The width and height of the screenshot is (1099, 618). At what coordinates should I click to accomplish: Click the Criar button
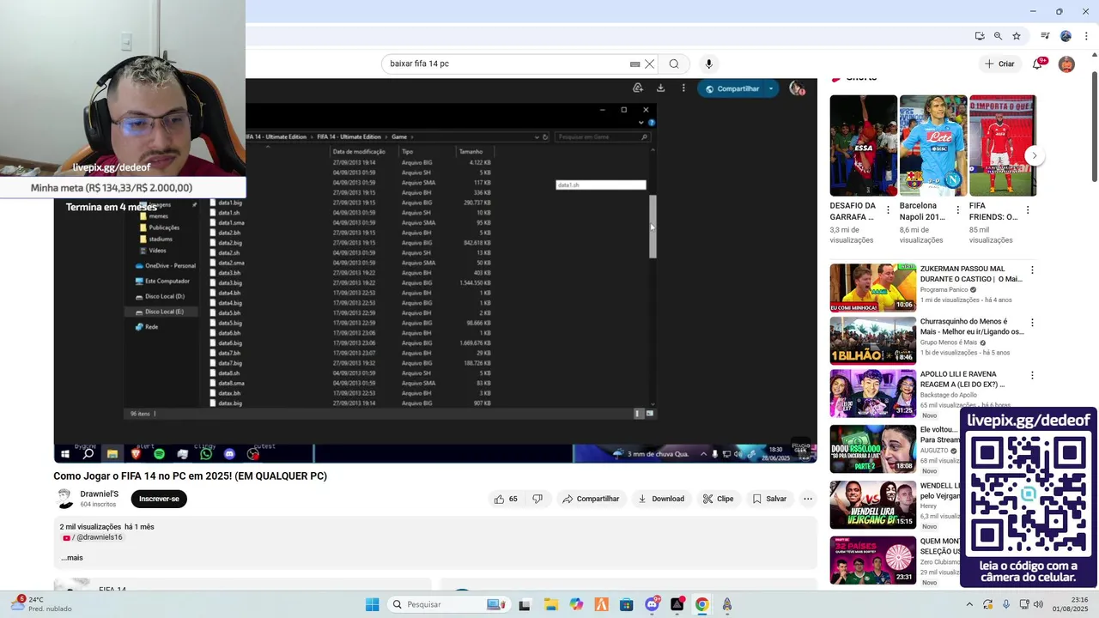point(999,64)
